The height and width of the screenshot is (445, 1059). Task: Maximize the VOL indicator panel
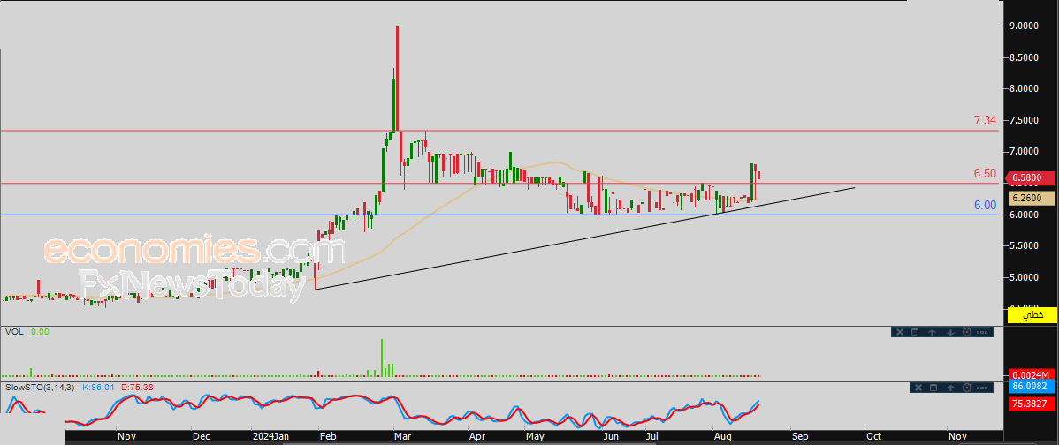pyautogui.click(x=915, y=332)
